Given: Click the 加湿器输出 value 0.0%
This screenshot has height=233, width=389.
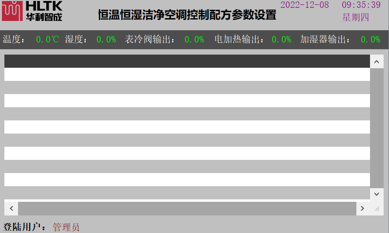Looking at the screenshot, I should point(370,39).
